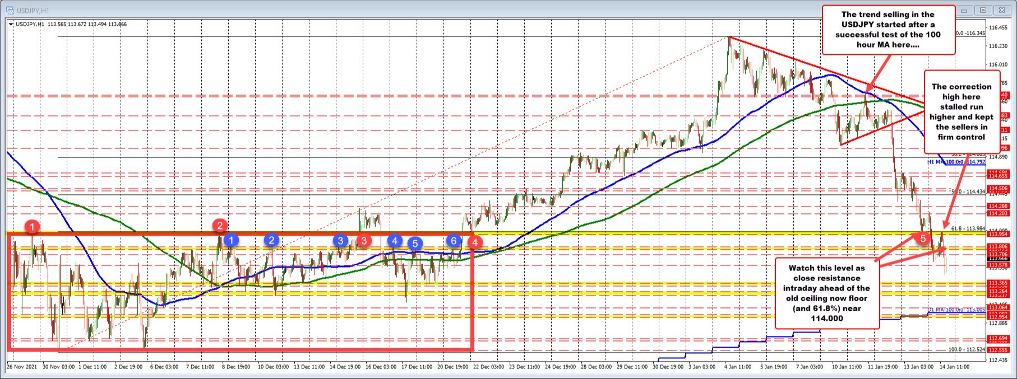The image size is (1017, 379).
Task: Click the 22 Dec 03:00 time axis label
Action: point(489,366)
